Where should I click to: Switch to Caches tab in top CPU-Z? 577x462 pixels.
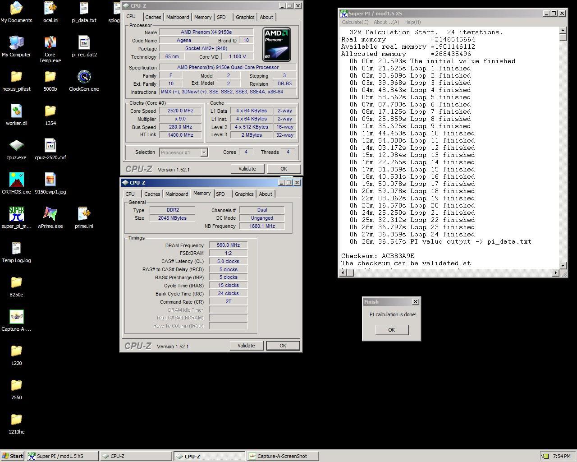[153, 17]
